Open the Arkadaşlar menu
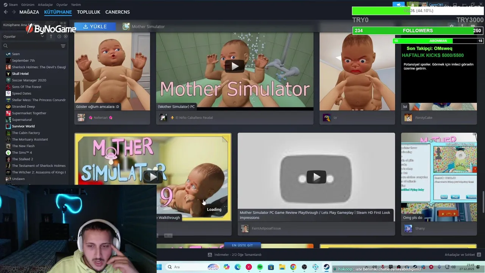Viewport: 485px width, 273px height. point(45,5)
